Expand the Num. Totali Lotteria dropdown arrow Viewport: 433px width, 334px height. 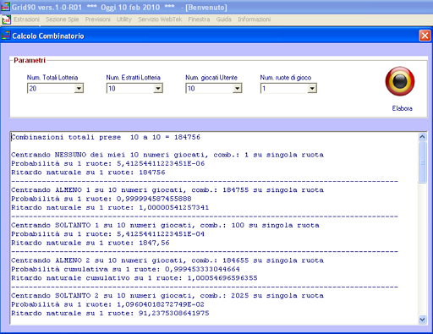tap(79, 89)
